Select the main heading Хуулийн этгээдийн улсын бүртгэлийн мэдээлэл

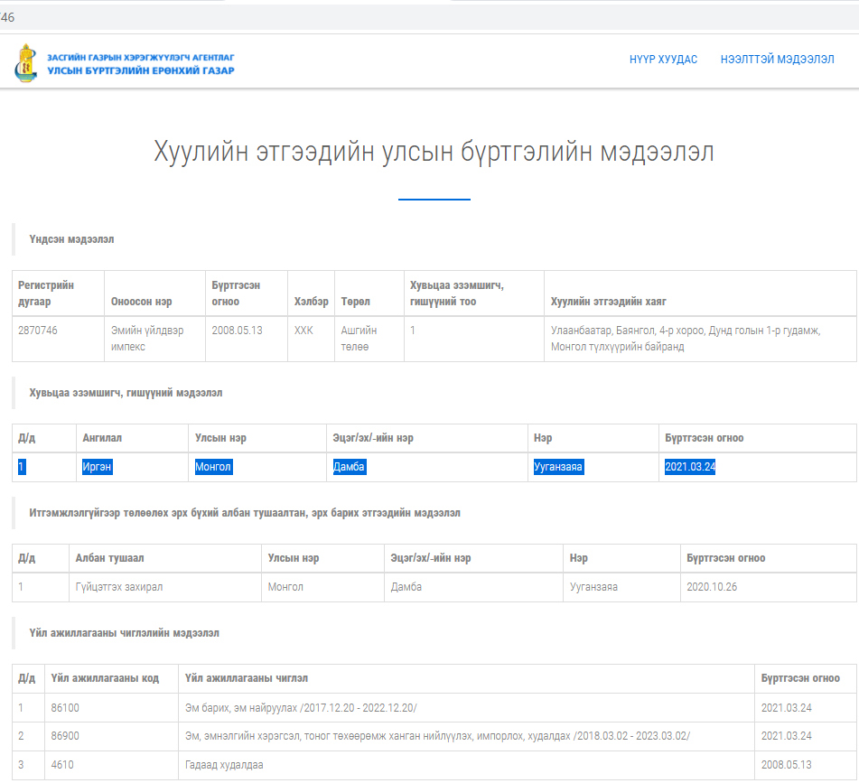434,152
